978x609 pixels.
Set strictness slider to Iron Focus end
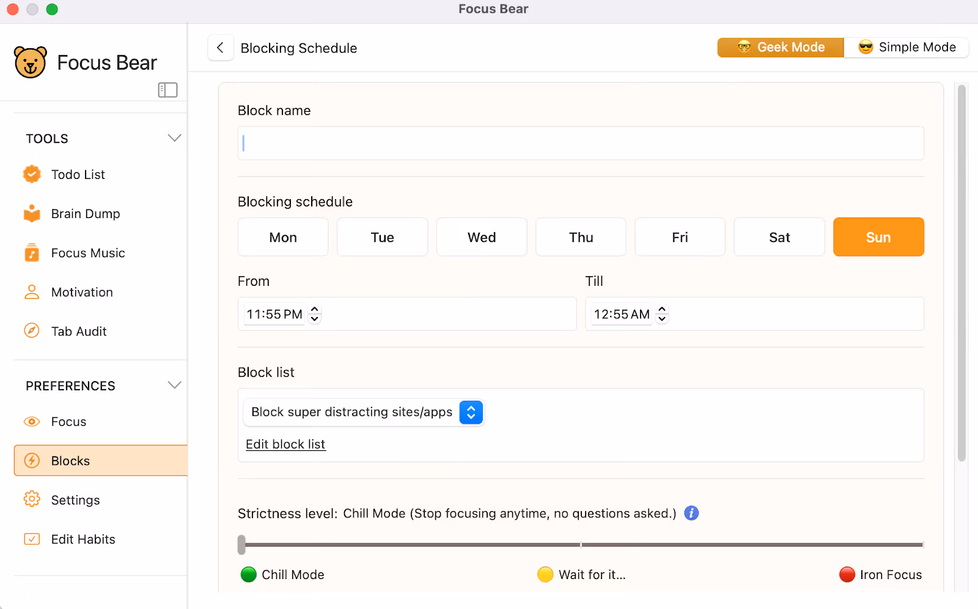pos(922,544)
